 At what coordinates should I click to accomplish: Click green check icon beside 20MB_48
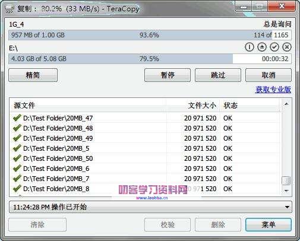click(17, 128)
